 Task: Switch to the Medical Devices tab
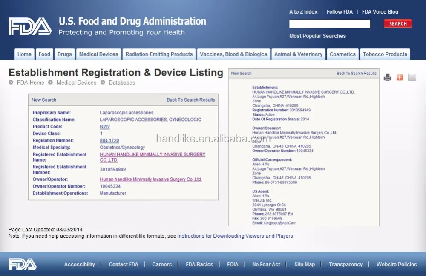[99, 54]
